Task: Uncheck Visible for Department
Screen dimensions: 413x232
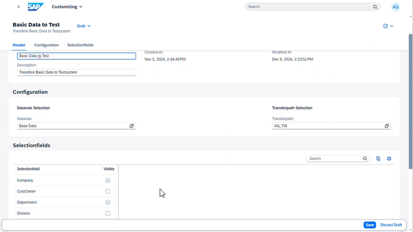Action: tap(108, 202)
